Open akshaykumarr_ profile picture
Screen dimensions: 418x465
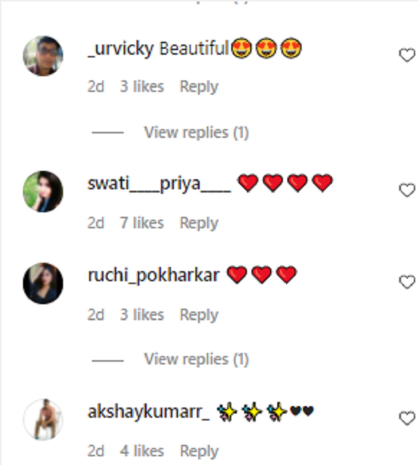(43, 419)
